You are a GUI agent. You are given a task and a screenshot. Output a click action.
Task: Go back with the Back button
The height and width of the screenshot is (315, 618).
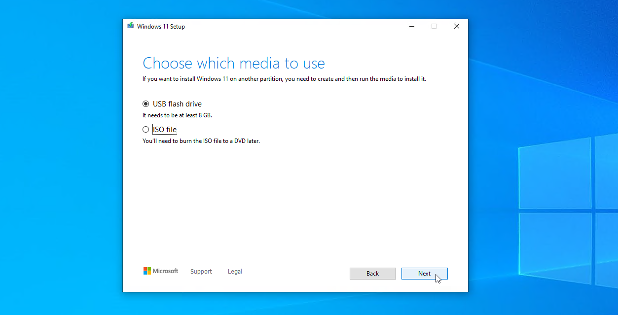(x=372, y=274)
